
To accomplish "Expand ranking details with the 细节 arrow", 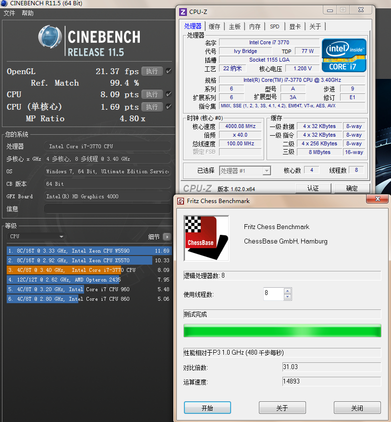I will [x=167, y=237].
